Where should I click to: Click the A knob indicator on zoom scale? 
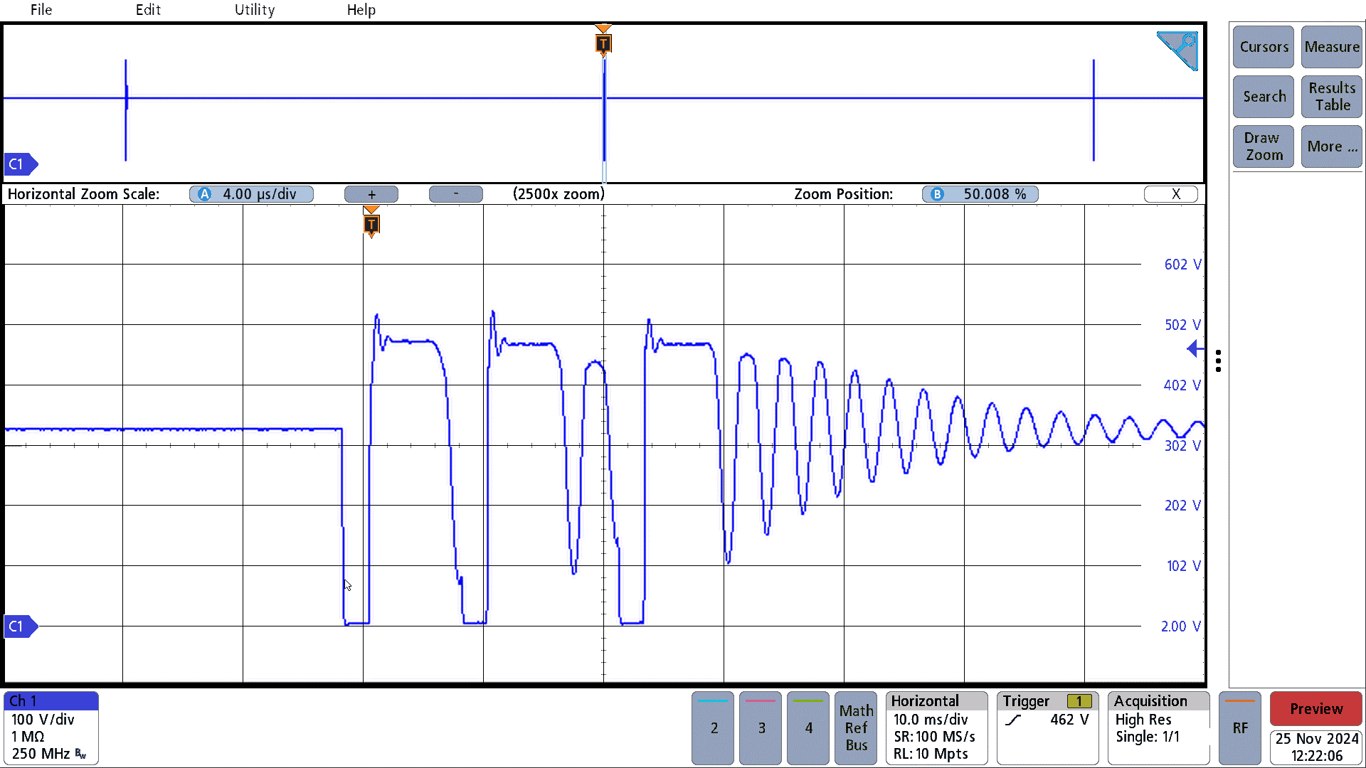(x=204, y=194)
